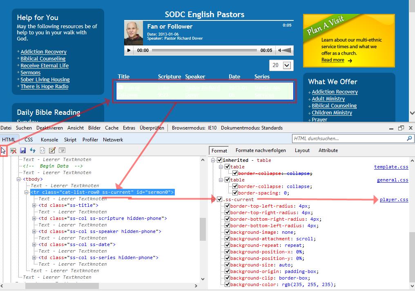Switch to the Konsole tab
415x291 pixels.
pos(49,139)
